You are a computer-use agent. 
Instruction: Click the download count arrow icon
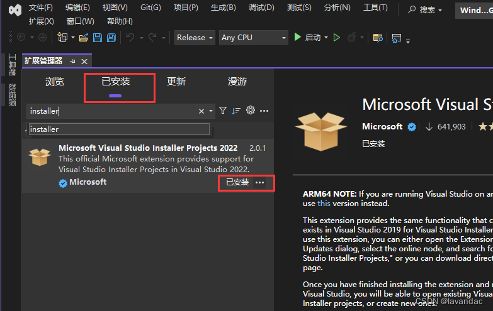click(x=429, y=127)
